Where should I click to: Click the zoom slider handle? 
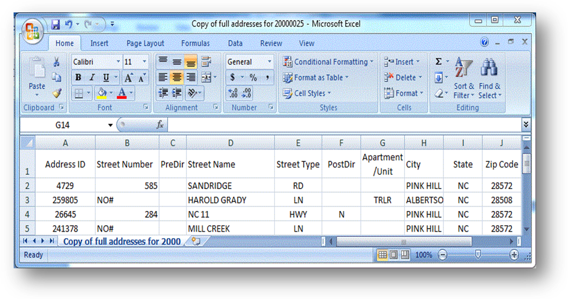(478, 255)
